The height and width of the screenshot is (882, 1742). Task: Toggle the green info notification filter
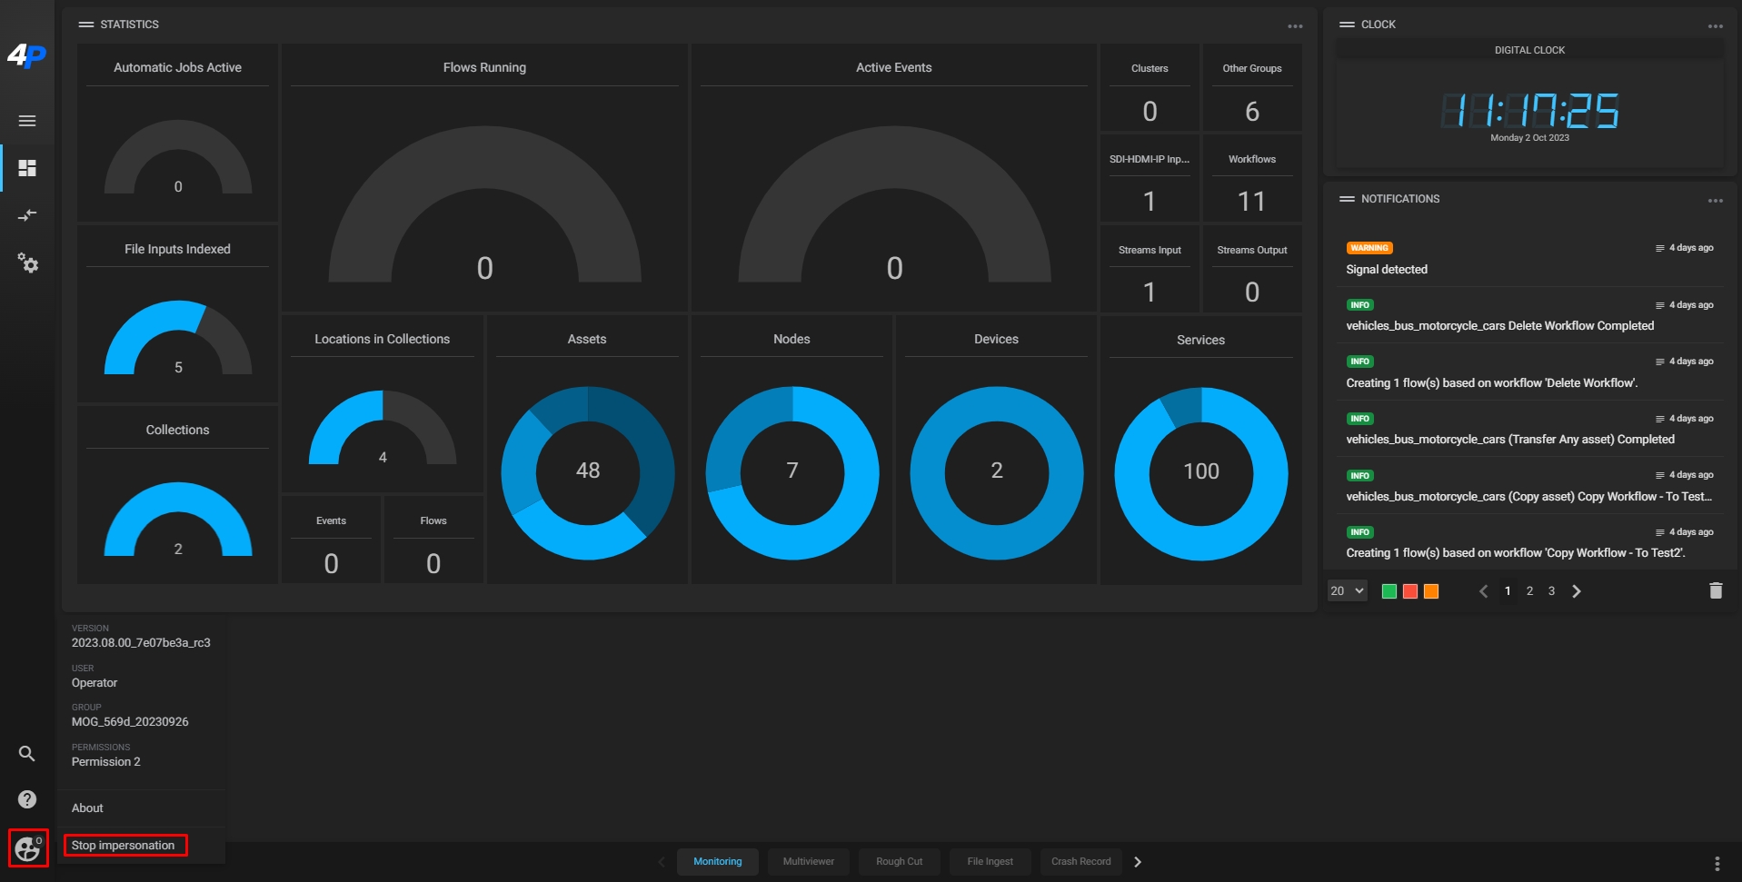pos(1389,591)
